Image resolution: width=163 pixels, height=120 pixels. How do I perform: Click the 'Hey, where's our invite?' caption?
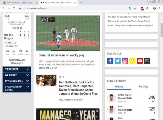pos(71,100)
